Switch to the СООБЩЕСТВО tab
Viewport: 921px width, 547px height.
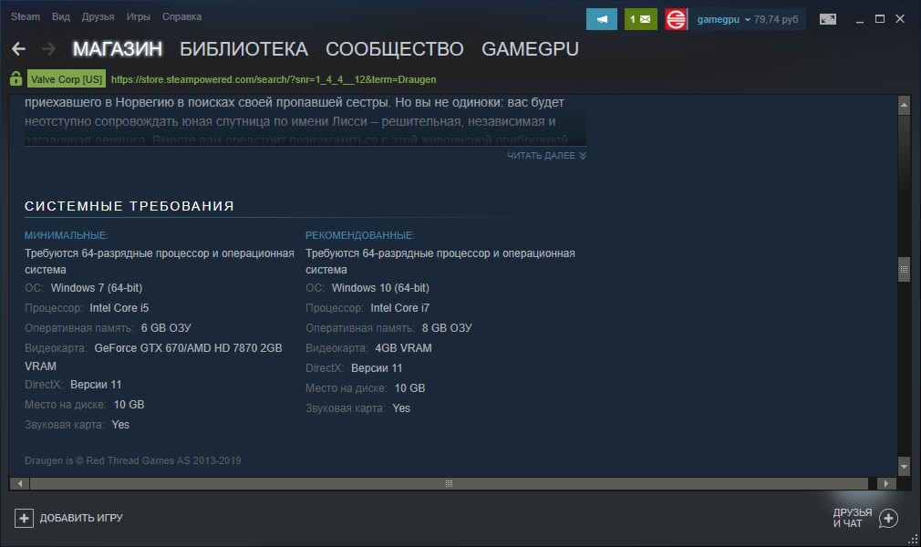coord(395,48)
